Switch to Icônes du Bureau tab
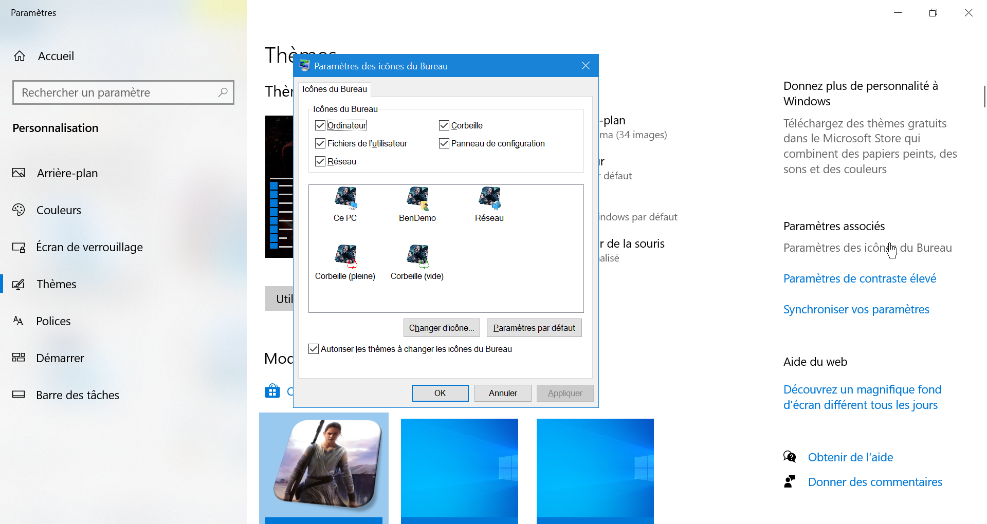This screenshot has height=524, width=987. (334, 89)
